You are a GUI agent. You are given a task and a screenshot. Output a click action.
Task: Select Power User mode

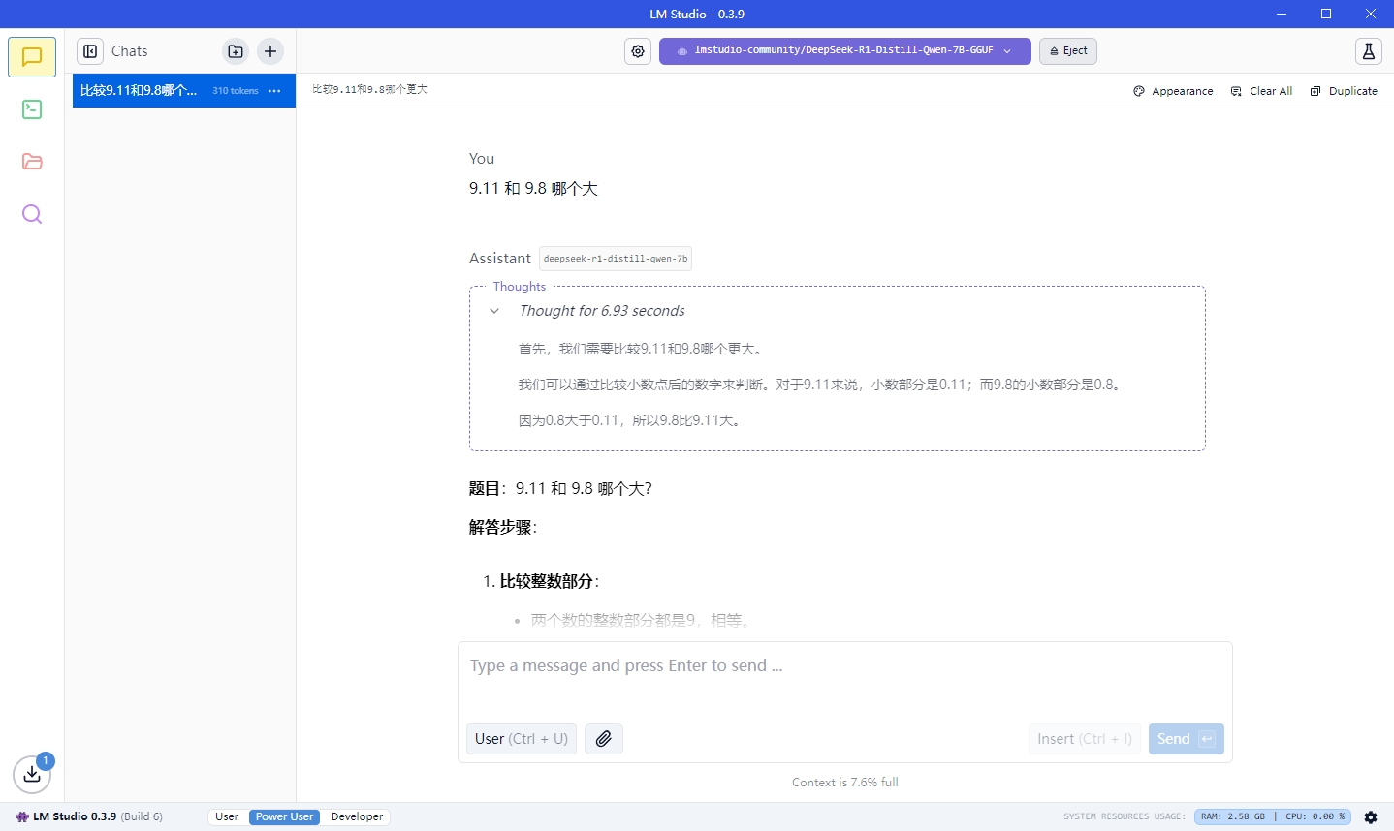tap(284, 816)
